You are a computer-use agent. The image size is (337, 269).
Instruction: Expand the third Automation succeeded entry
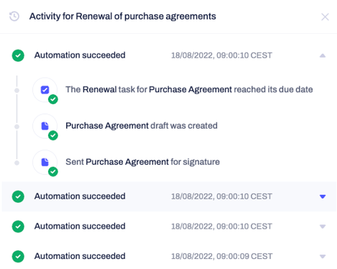click(323, 227)
